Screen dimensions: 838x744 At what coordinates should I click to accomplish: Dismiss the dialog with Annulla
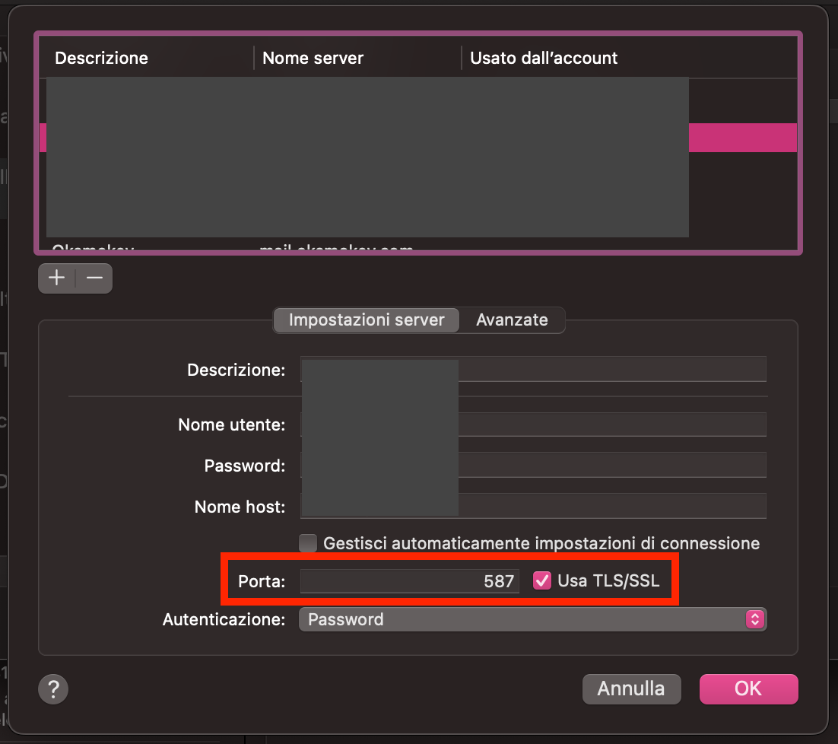point(631,688)
